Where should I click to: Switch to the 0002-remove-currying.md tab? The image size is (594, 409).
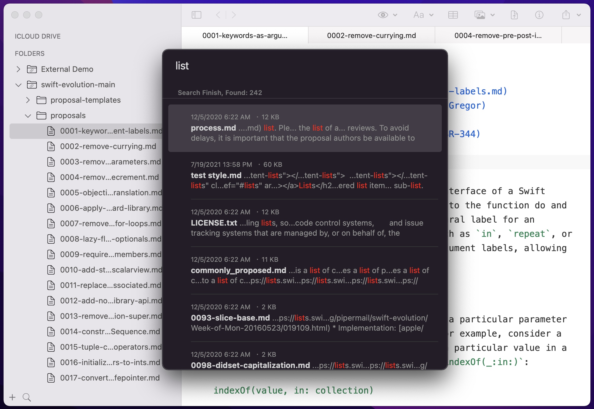[371, 36]
